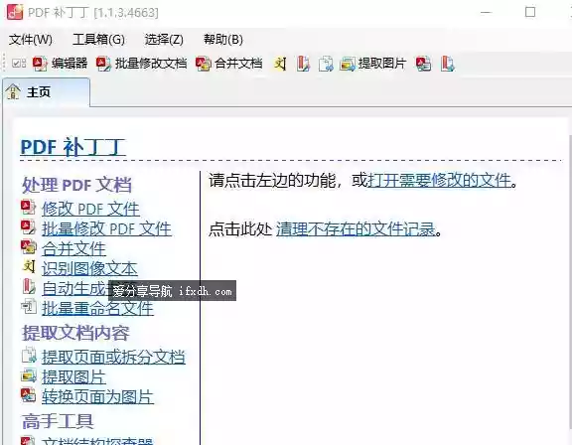Click the last toolbar icon, book with arrow

click(448, 64)
